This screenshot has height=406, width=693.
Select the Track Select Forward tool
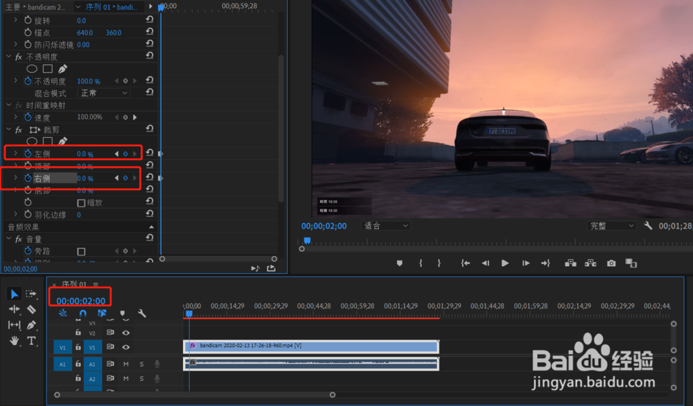coord(31,294)
